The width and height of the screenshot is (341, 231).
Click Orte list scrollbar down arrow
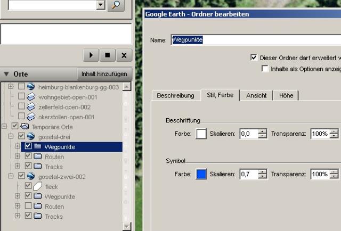point(127,227)
